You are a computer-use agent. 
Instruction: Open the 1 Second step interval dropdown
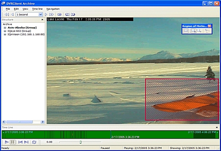click(41, 14)
